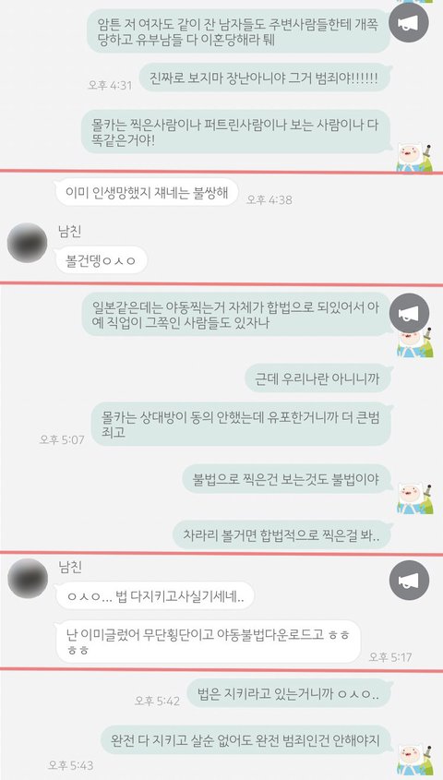Tap the 법은 지키라고 있는거니까 bubble
This screenshot has width=443, height=780.
pos(289,694)
